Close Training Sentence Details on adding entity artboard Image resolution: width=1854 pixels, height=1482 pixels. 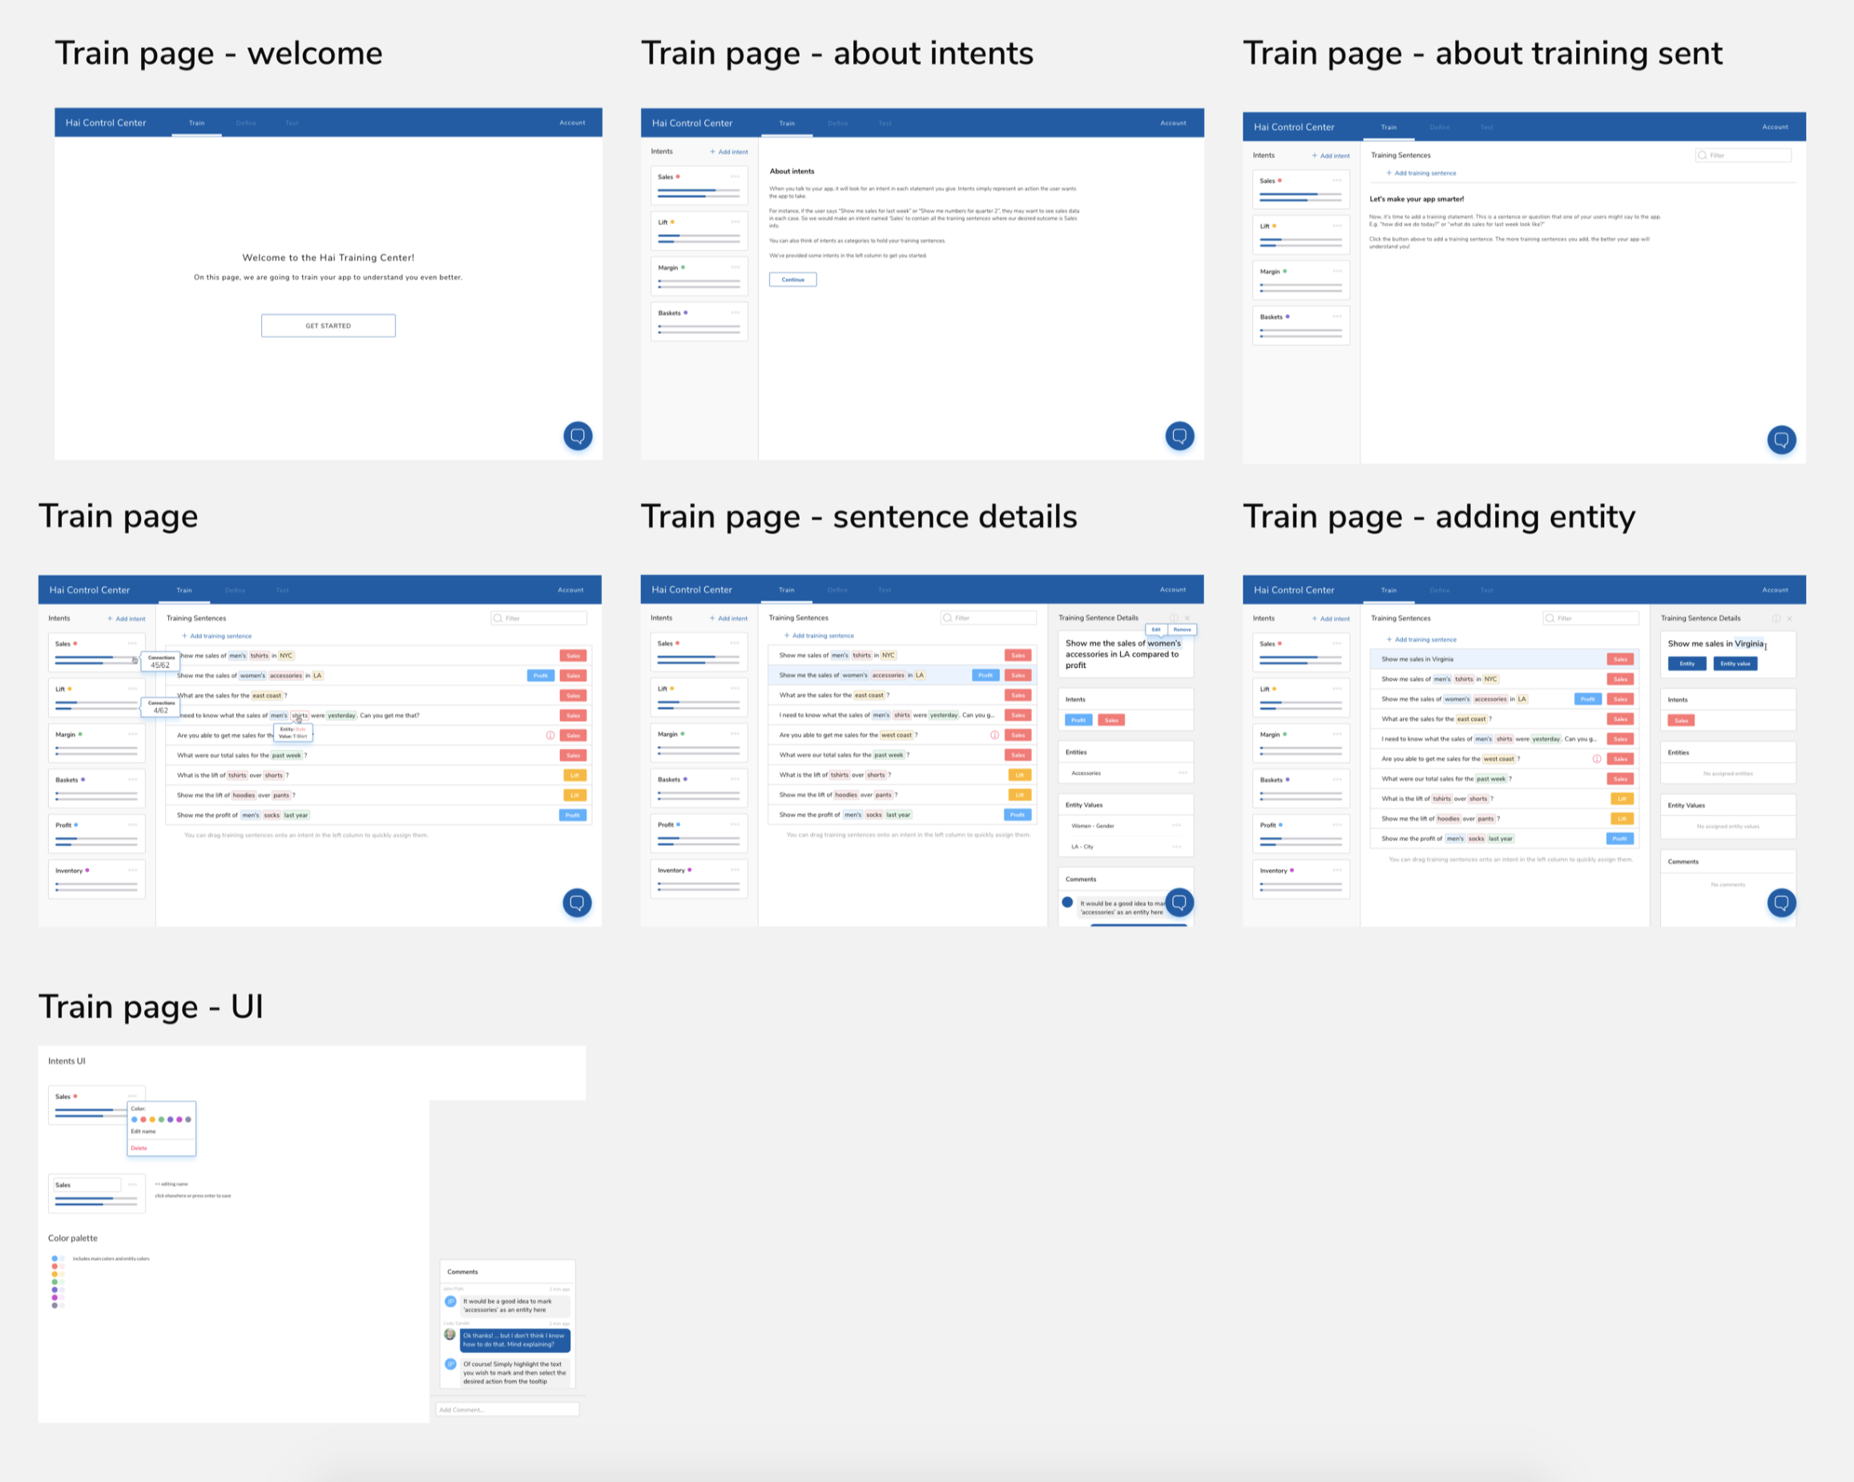tap(1790, 619)
